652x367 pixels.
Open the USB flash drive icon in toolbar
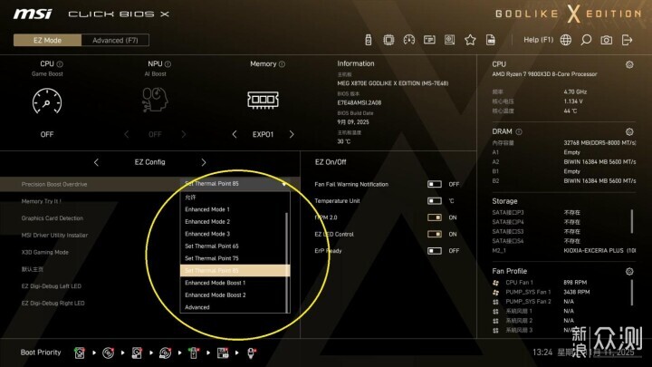click(368, 40)
